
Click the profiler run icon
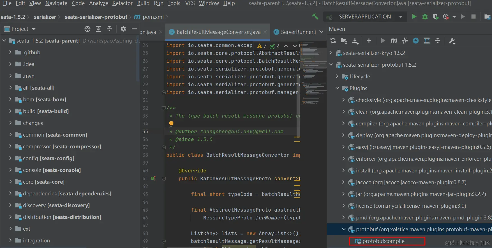coord(446,17)
